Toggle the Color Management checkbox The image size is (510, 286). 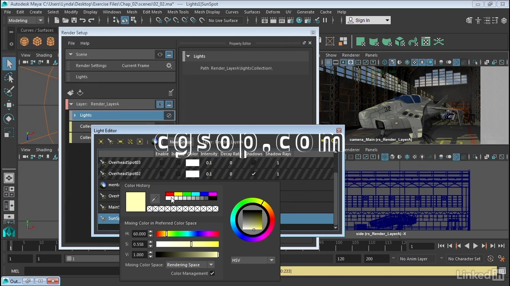click(212, 273)
